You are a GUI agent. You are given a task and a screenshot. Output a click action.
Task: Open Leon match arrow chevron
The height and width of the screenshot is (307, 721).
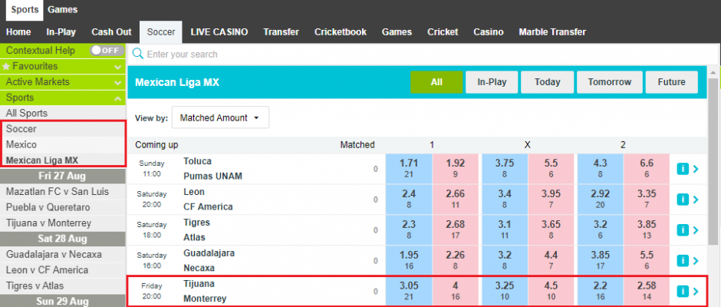(695, 200)
